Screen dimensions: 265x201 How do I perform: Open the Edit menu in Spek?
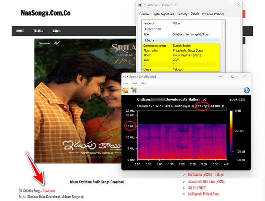pyautogui.click(x=134, y=83)
